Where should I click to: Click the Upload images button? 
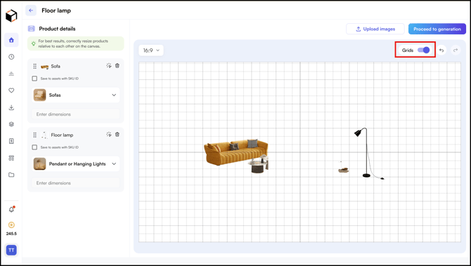coord(375,29)
